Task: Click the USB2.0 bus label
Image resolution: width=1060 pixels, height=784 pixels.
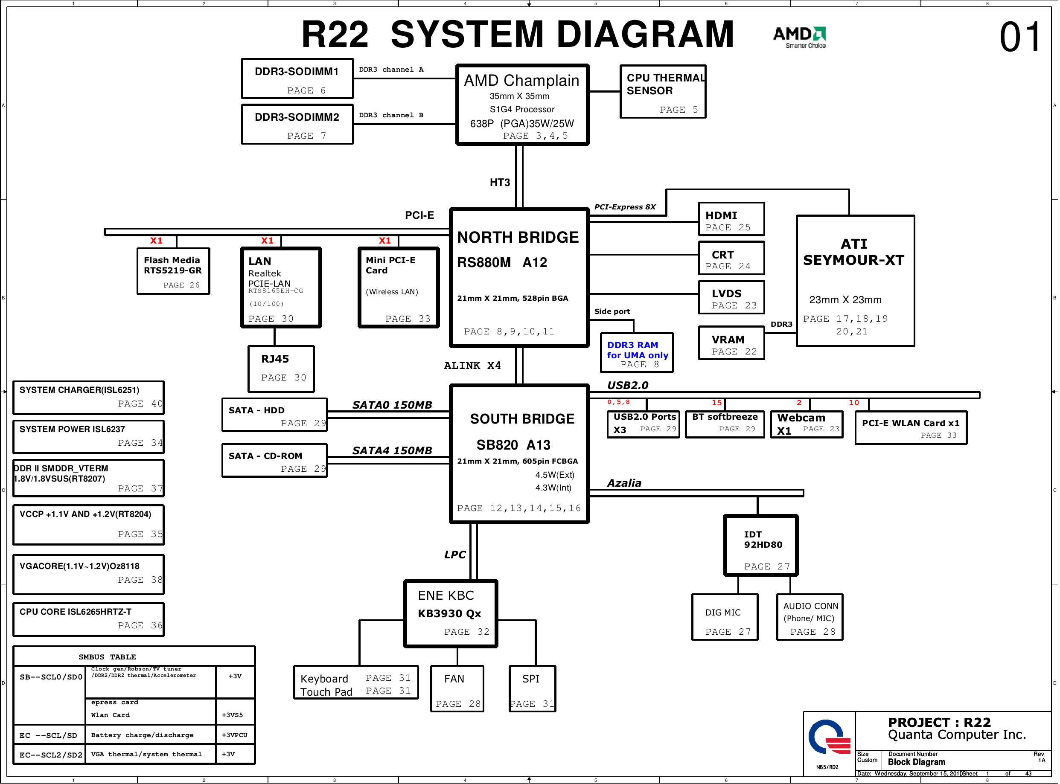Action: pyautogui.click(x=628, y=385)
